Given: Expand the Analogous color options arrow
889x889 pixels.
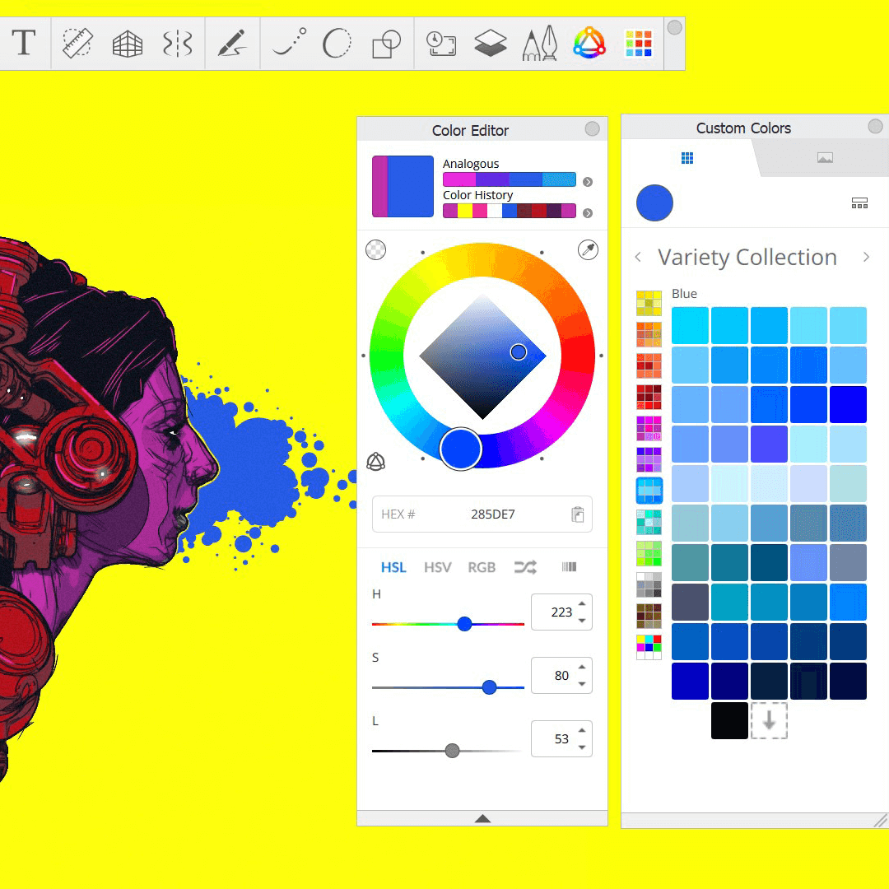Looking at the screenshot, I should (588, 182).
